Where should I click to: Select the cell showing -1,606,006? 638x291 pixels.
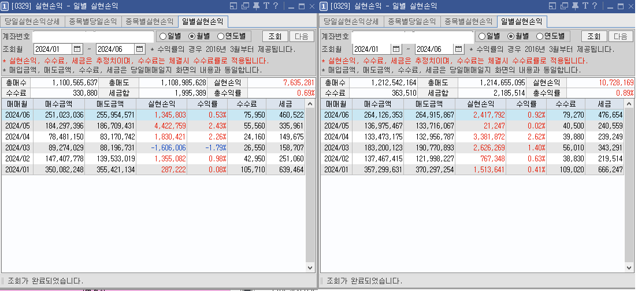pos(162,148)
